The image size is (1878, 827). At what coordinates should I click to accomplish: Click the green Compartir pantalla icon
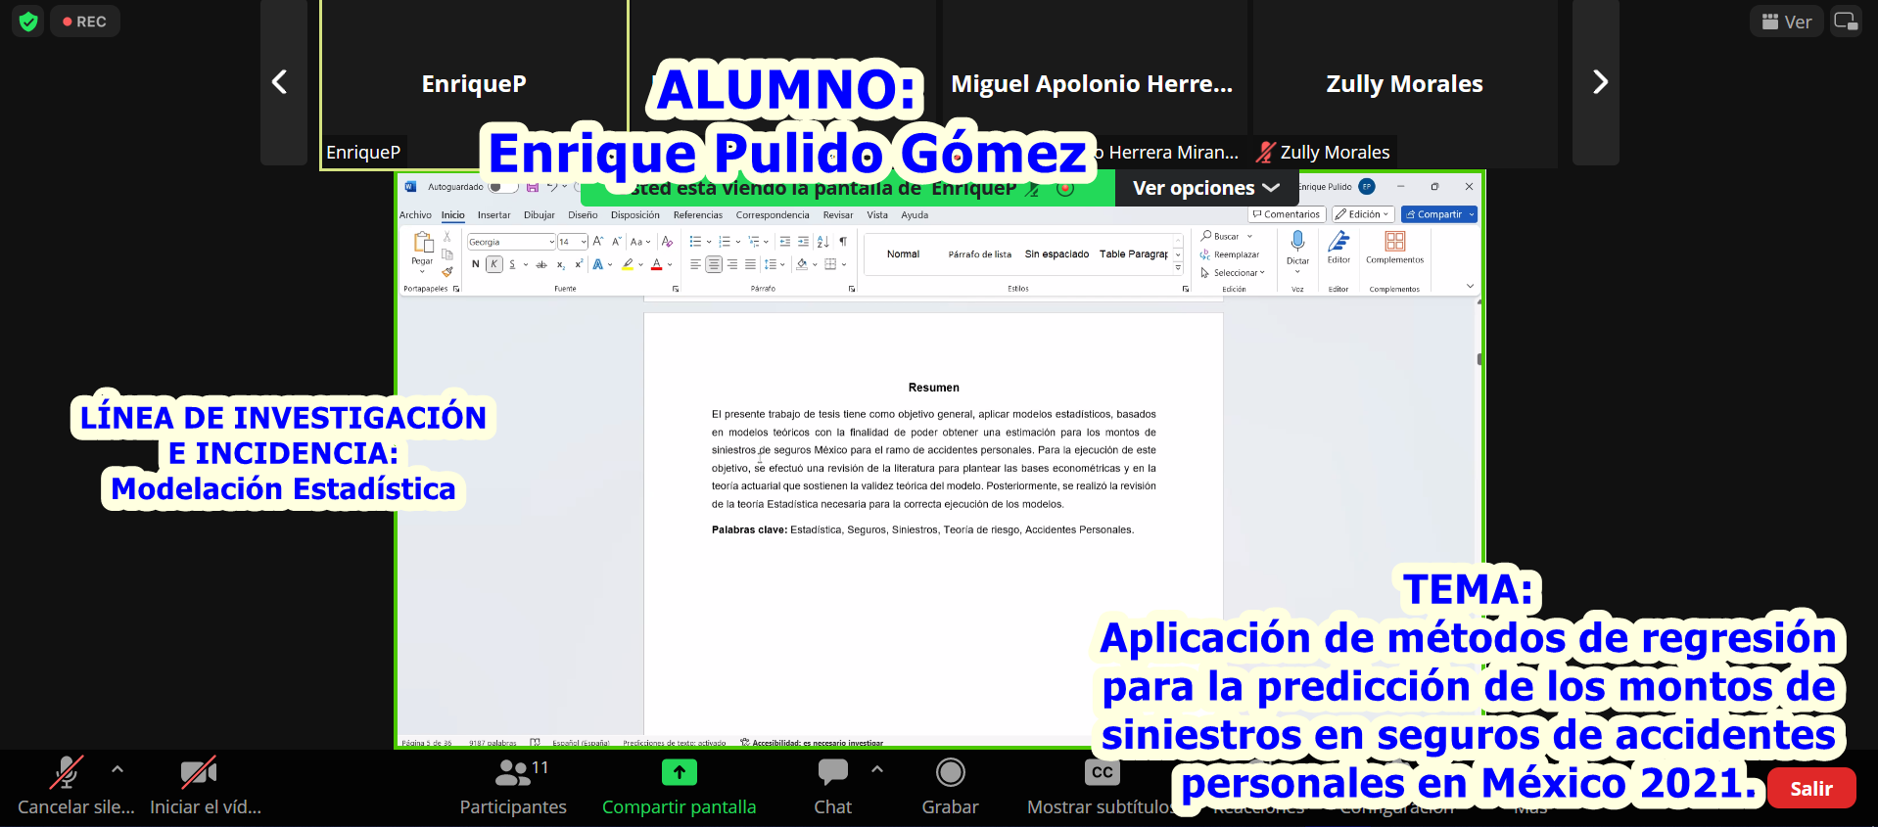point(679,773)
